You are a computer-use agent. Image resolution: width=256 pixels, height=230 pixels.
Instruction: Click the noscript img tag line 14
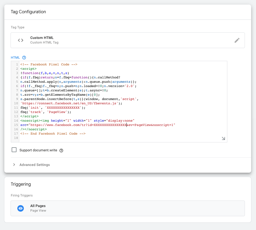coord(77,121)
